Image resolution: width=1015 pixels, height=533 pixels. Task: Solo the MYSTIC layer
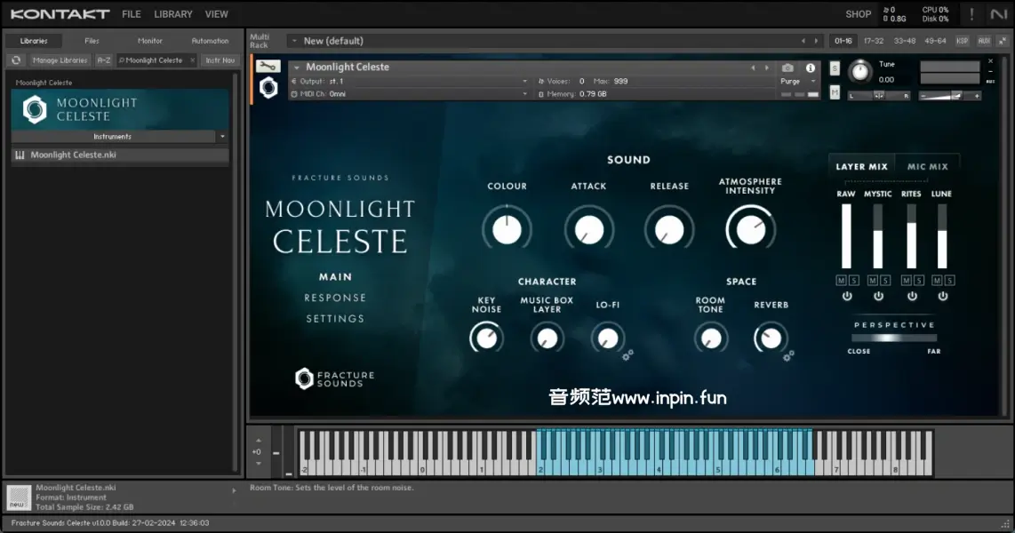[885, 281]
